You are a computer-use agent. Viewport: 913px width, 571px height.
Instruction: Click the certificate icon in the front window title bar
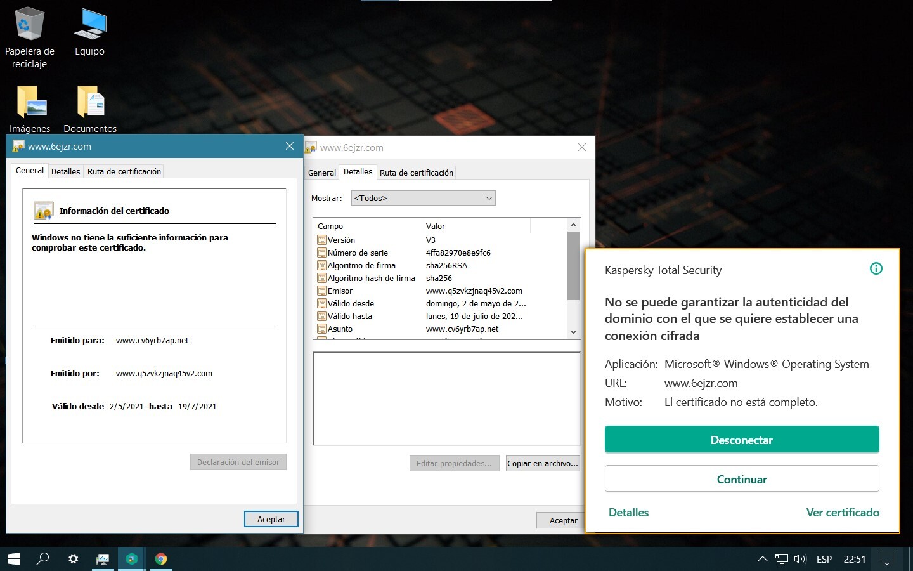pos(18,147)
